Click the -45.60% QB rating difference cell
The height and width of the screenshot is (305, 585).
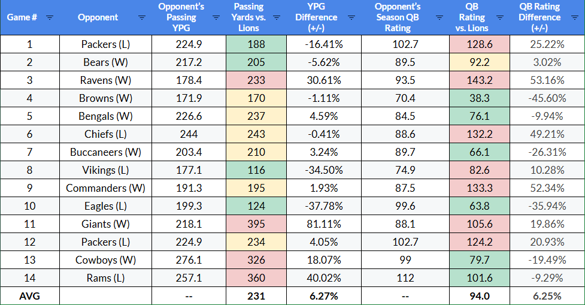tap(548, 98)
